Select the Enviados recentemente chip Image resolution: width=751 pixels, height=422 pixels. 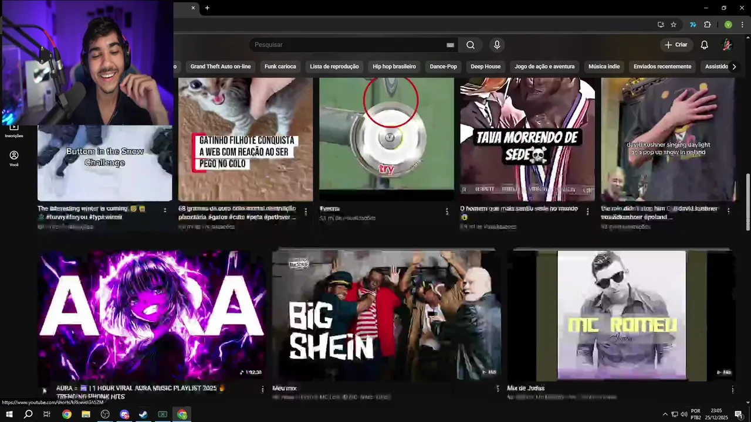coord(662,66)
